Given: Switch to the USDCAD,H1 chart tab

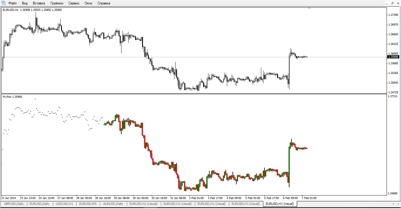Looking at the screenshot, I should click(x=64, y=204).
